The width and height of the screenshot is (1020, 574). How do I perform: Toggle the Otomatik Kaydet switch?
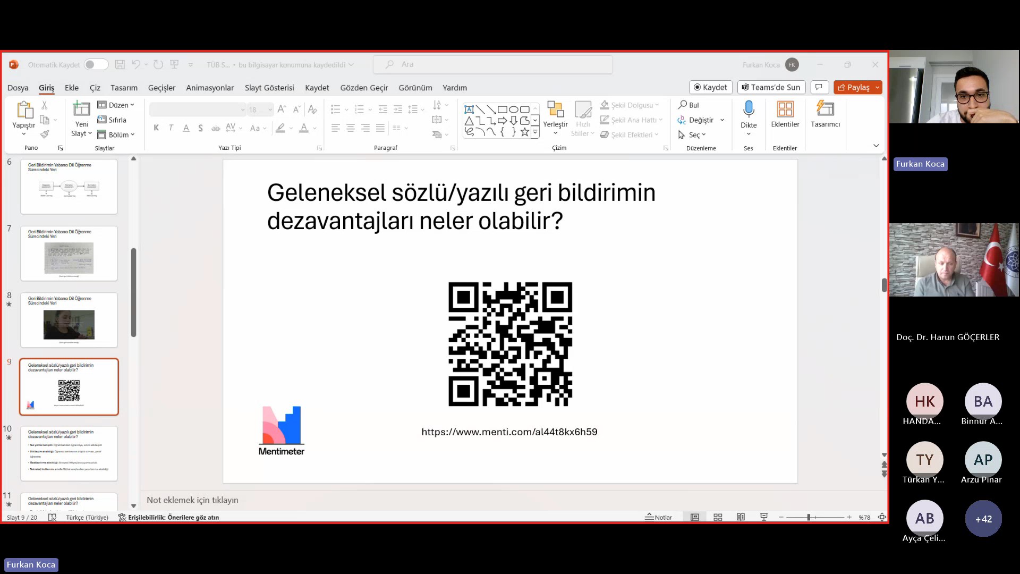tap(96, 65)
